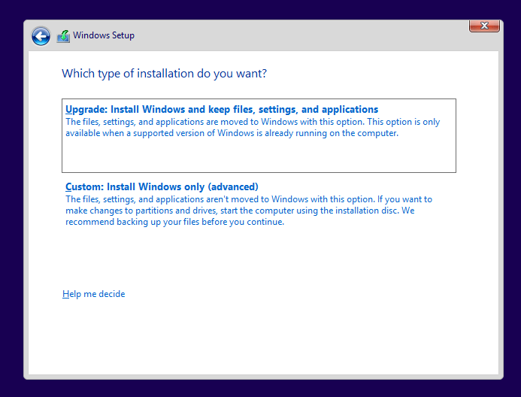Click the underlined word "Custom"
This screenshot has width=521, height=397.
83,186
